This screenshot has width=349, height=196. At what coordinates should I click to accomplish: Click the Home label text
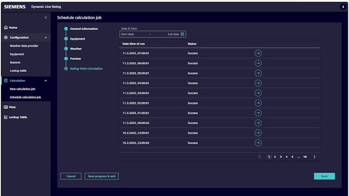tap(13, 28)
